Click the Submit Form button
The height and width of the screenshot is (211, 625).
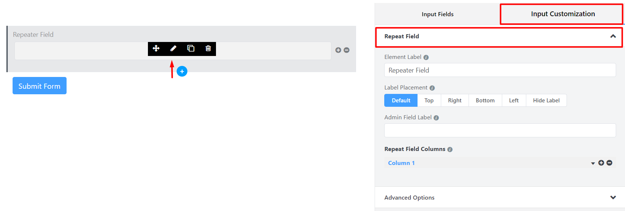(40, 86)
